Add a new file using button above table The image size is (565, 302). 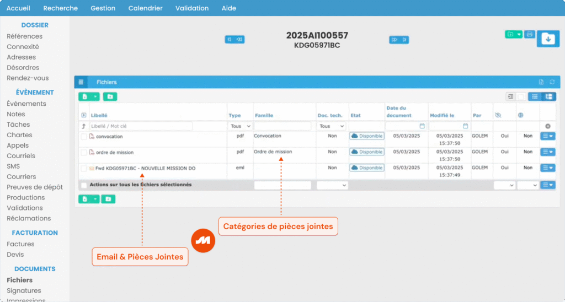[84, 96]
